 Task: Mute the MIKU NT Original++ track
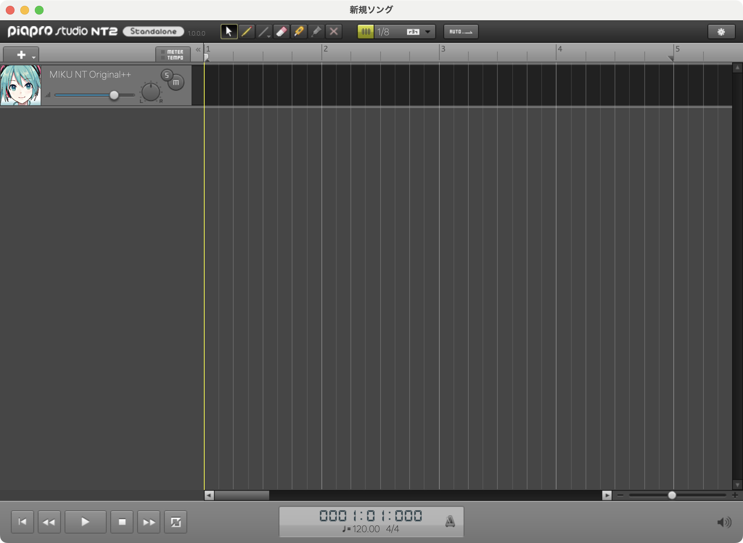[176, 82]
